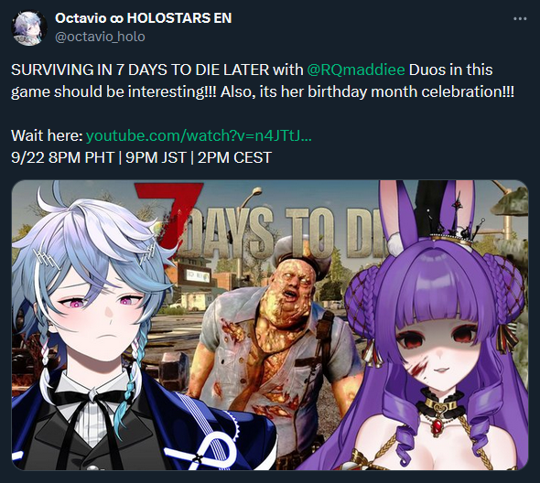Follow the youtube.com/watch link
This screenshot has width=540, height=483.
point(199,135)
